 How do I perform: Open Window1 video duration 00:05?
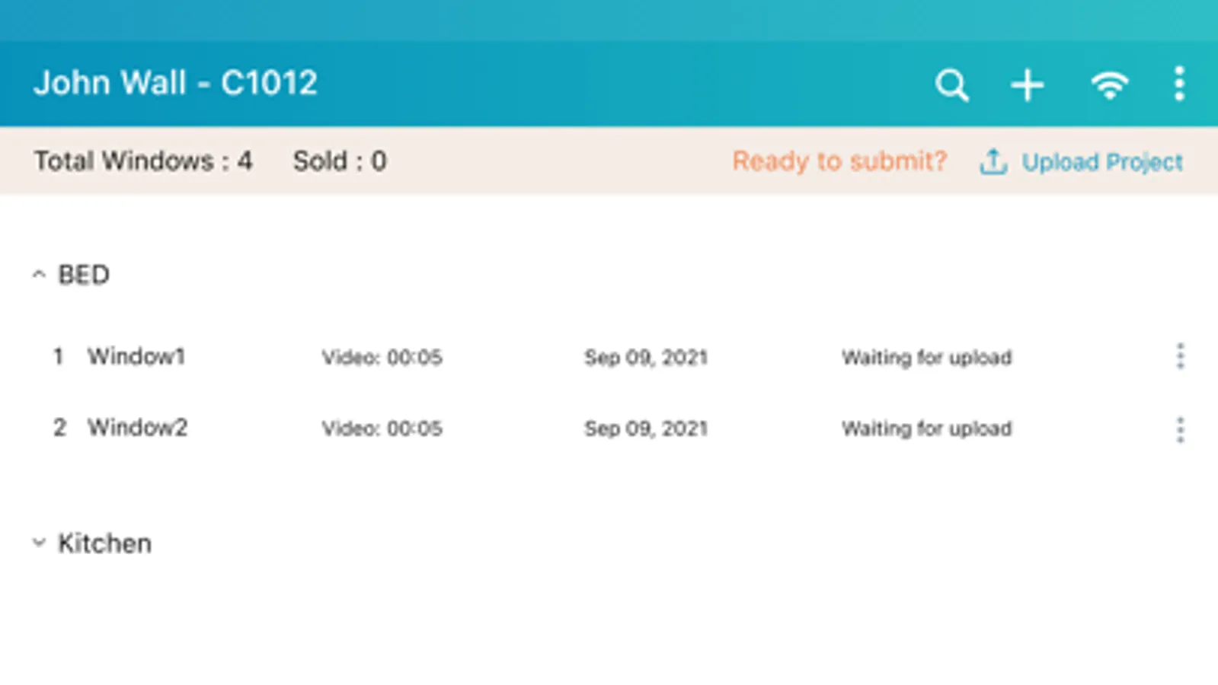[382, 357]
